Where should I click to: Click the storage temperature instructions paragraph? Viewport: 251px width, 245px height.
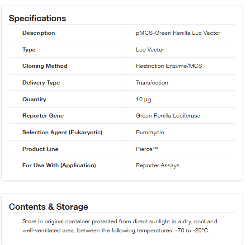119,226
